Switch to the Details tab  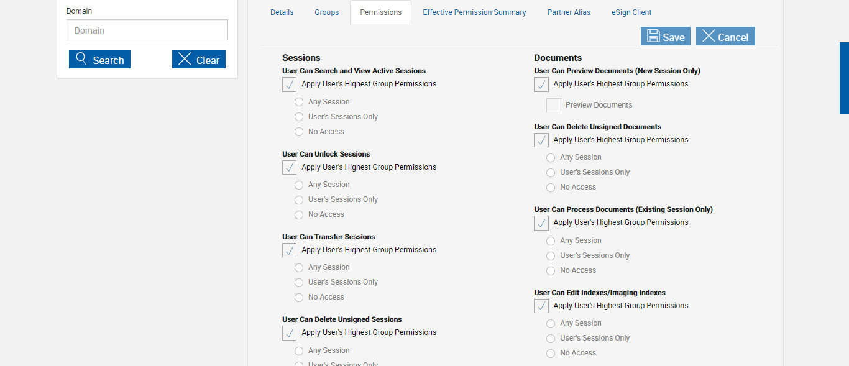coord(282,12)
